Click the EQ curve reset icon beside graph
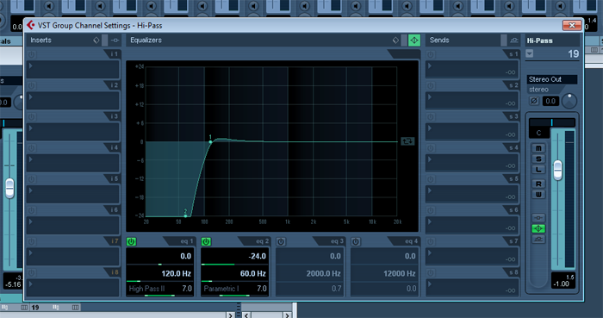The width and height of the screenshot is (603, 318). 407,141
